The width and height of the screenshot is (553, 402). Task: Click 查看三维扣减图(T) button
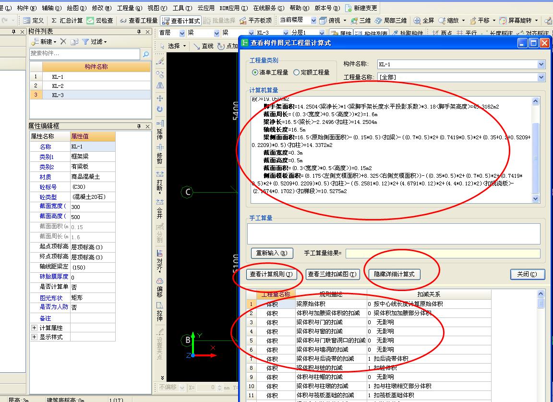point(332,274)
